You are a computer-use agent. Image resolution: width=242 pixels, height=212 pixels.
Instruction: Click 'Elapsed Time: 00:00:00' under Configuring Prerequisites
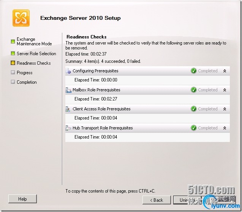coord(96,80)
